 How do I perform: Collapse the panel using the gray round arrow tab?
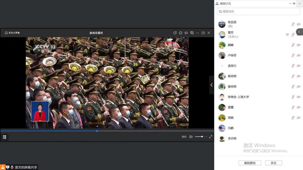299,32
